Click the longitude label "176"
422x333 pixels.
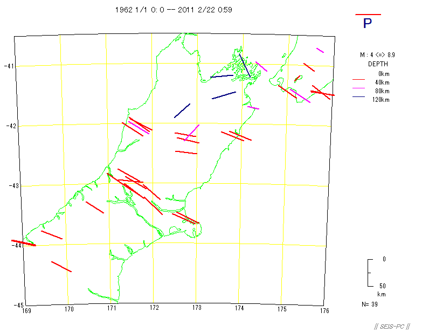(324, 311)
